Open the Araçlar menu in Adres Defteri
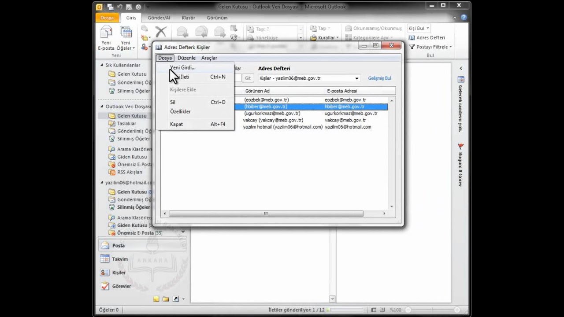Viewport: 564px width, 317px height. (209, 58)
